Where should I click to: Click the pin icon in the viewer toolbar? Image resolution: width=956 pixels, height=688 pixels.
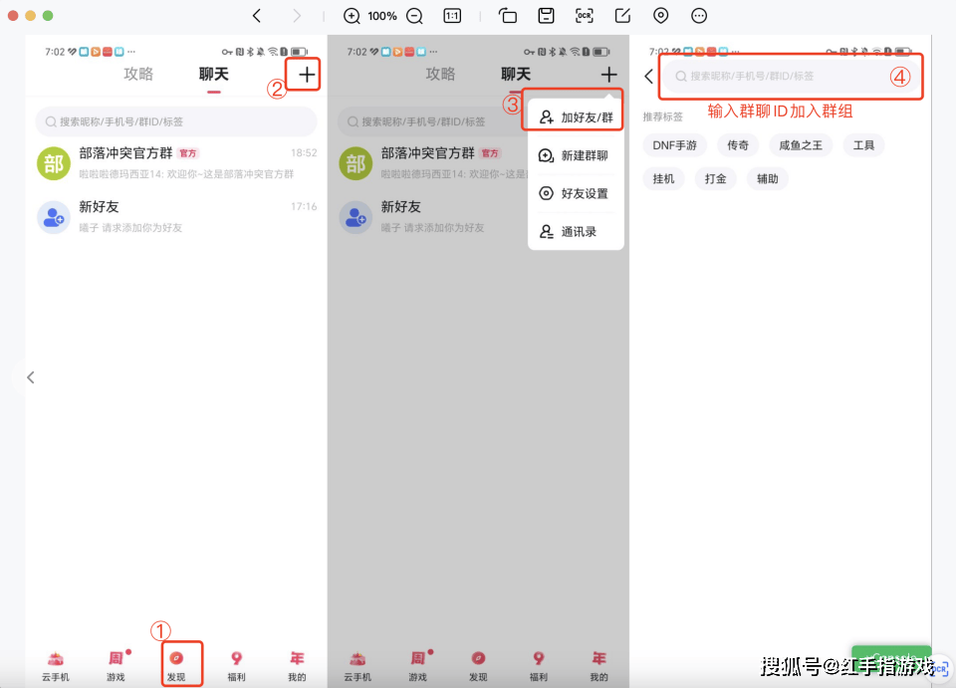pyautogui.click(x=660, y=16)
